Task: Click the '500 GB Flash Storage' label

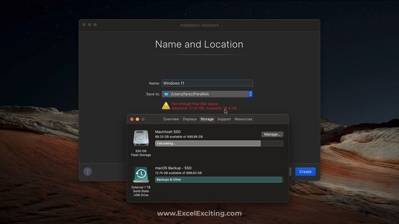Action: [x=141, y=153]
